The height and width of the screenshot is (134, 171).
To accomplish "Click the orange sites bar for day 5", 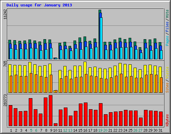I will click(x=31, y=83).
